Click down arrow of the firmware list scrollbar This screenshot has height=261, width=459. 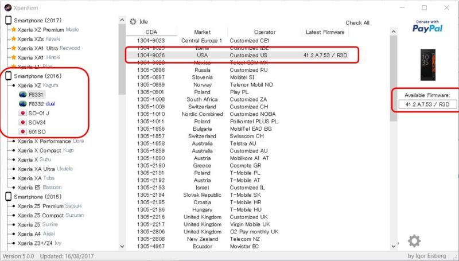[x=394, y=246]
